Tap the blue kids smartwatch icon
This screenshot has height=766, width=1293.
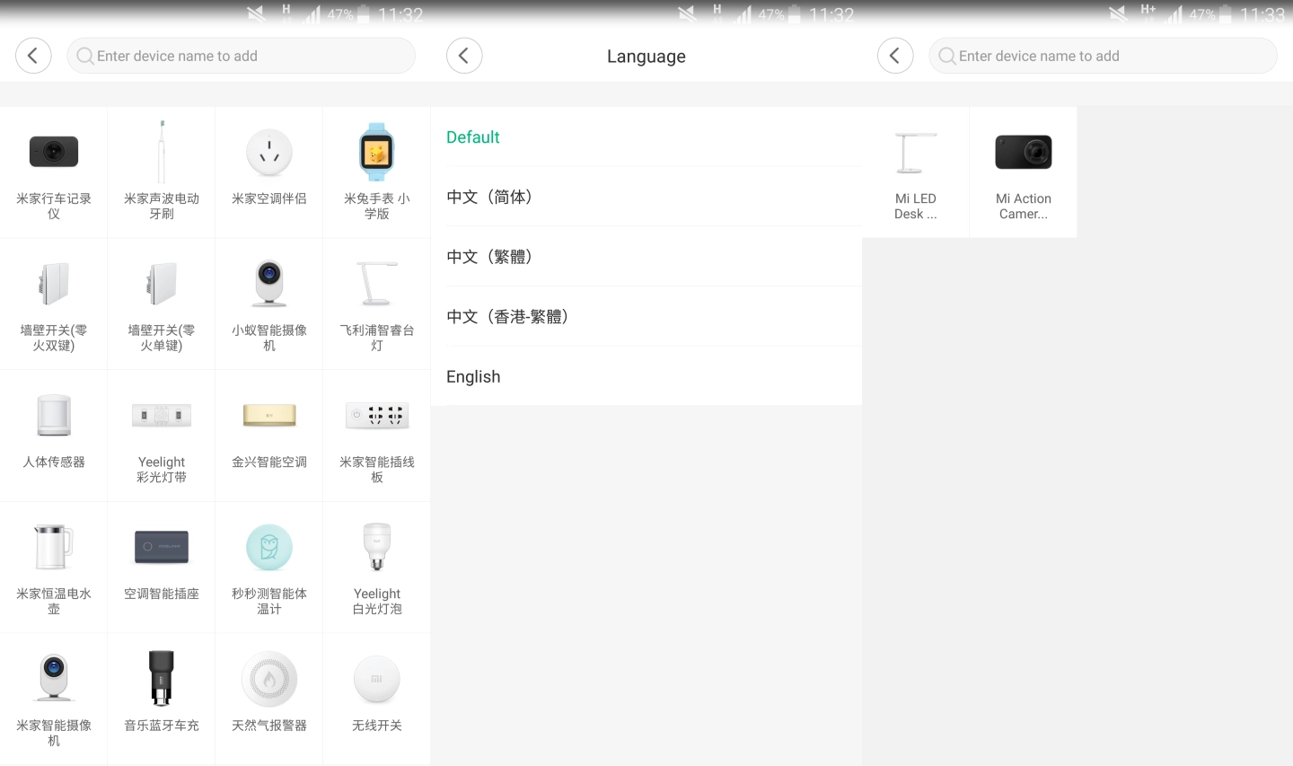click(376, 153)
